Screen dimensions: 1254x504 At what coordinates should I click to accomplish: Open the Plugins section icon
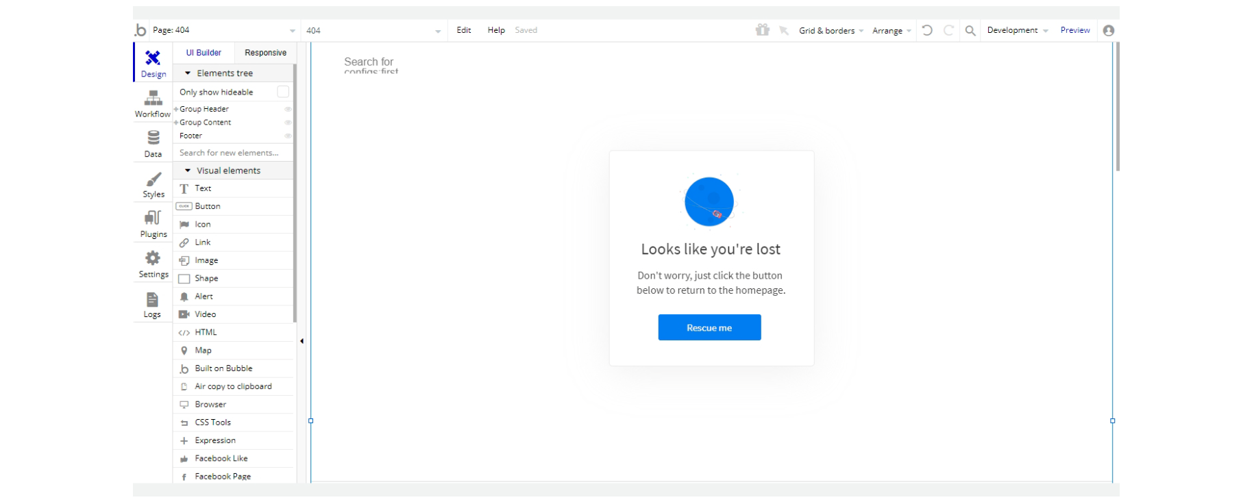point(153,223)
